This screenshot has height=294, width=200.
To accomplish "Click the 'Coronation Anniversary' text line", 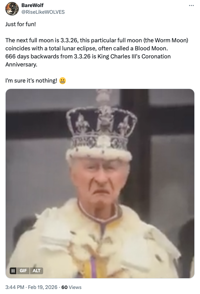I will pyautogui.click(x=88, y=60).
